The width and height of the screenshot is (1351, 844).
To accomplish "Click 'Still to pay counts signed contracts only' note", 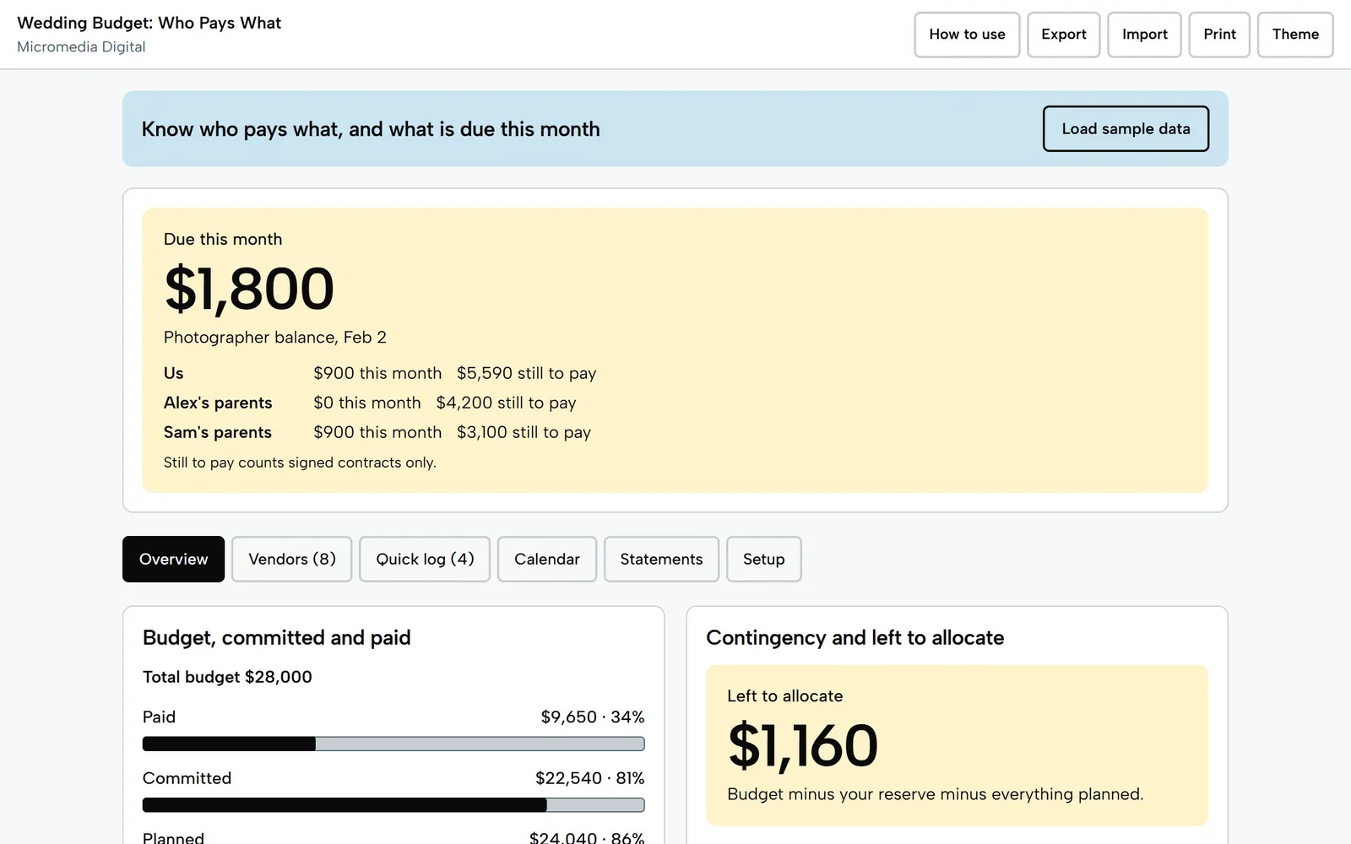I will point(300,463).
